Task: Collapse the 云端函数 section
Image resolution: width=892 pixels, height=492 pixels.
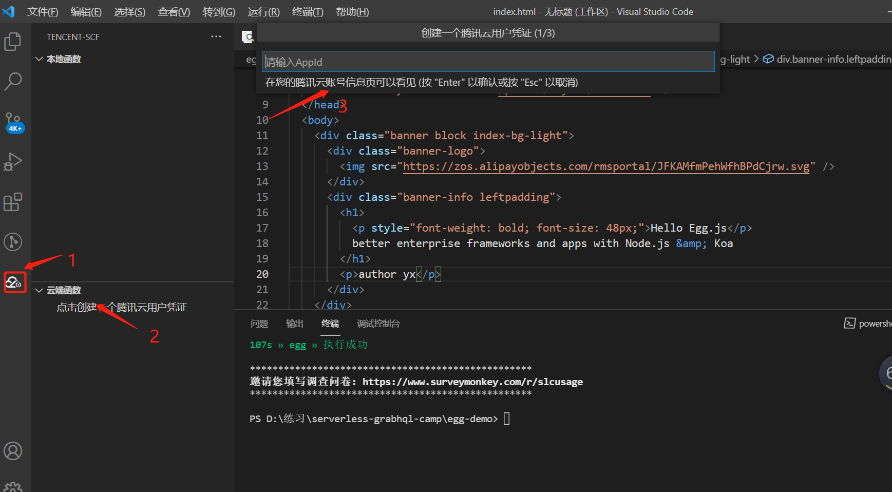Action: 39,290
